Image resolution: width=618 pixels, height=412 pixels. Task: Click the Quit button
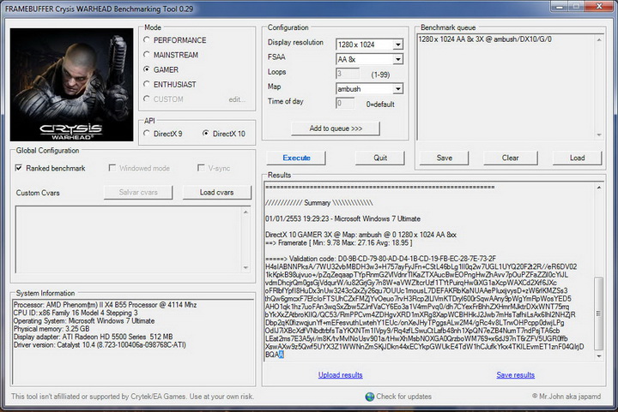380,158
